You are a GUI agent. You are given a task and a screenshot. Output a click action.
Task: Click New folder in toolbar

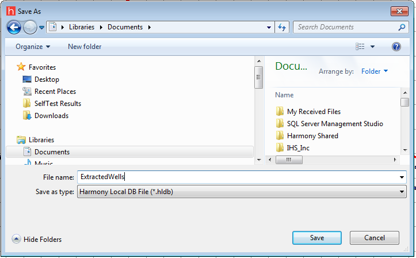coord(85,47)
